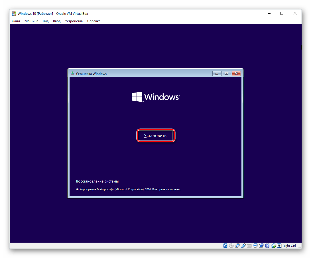Click the Установить button
Image resolution: width=311 pixels, height=258 pixels.
tap(156, 136)
